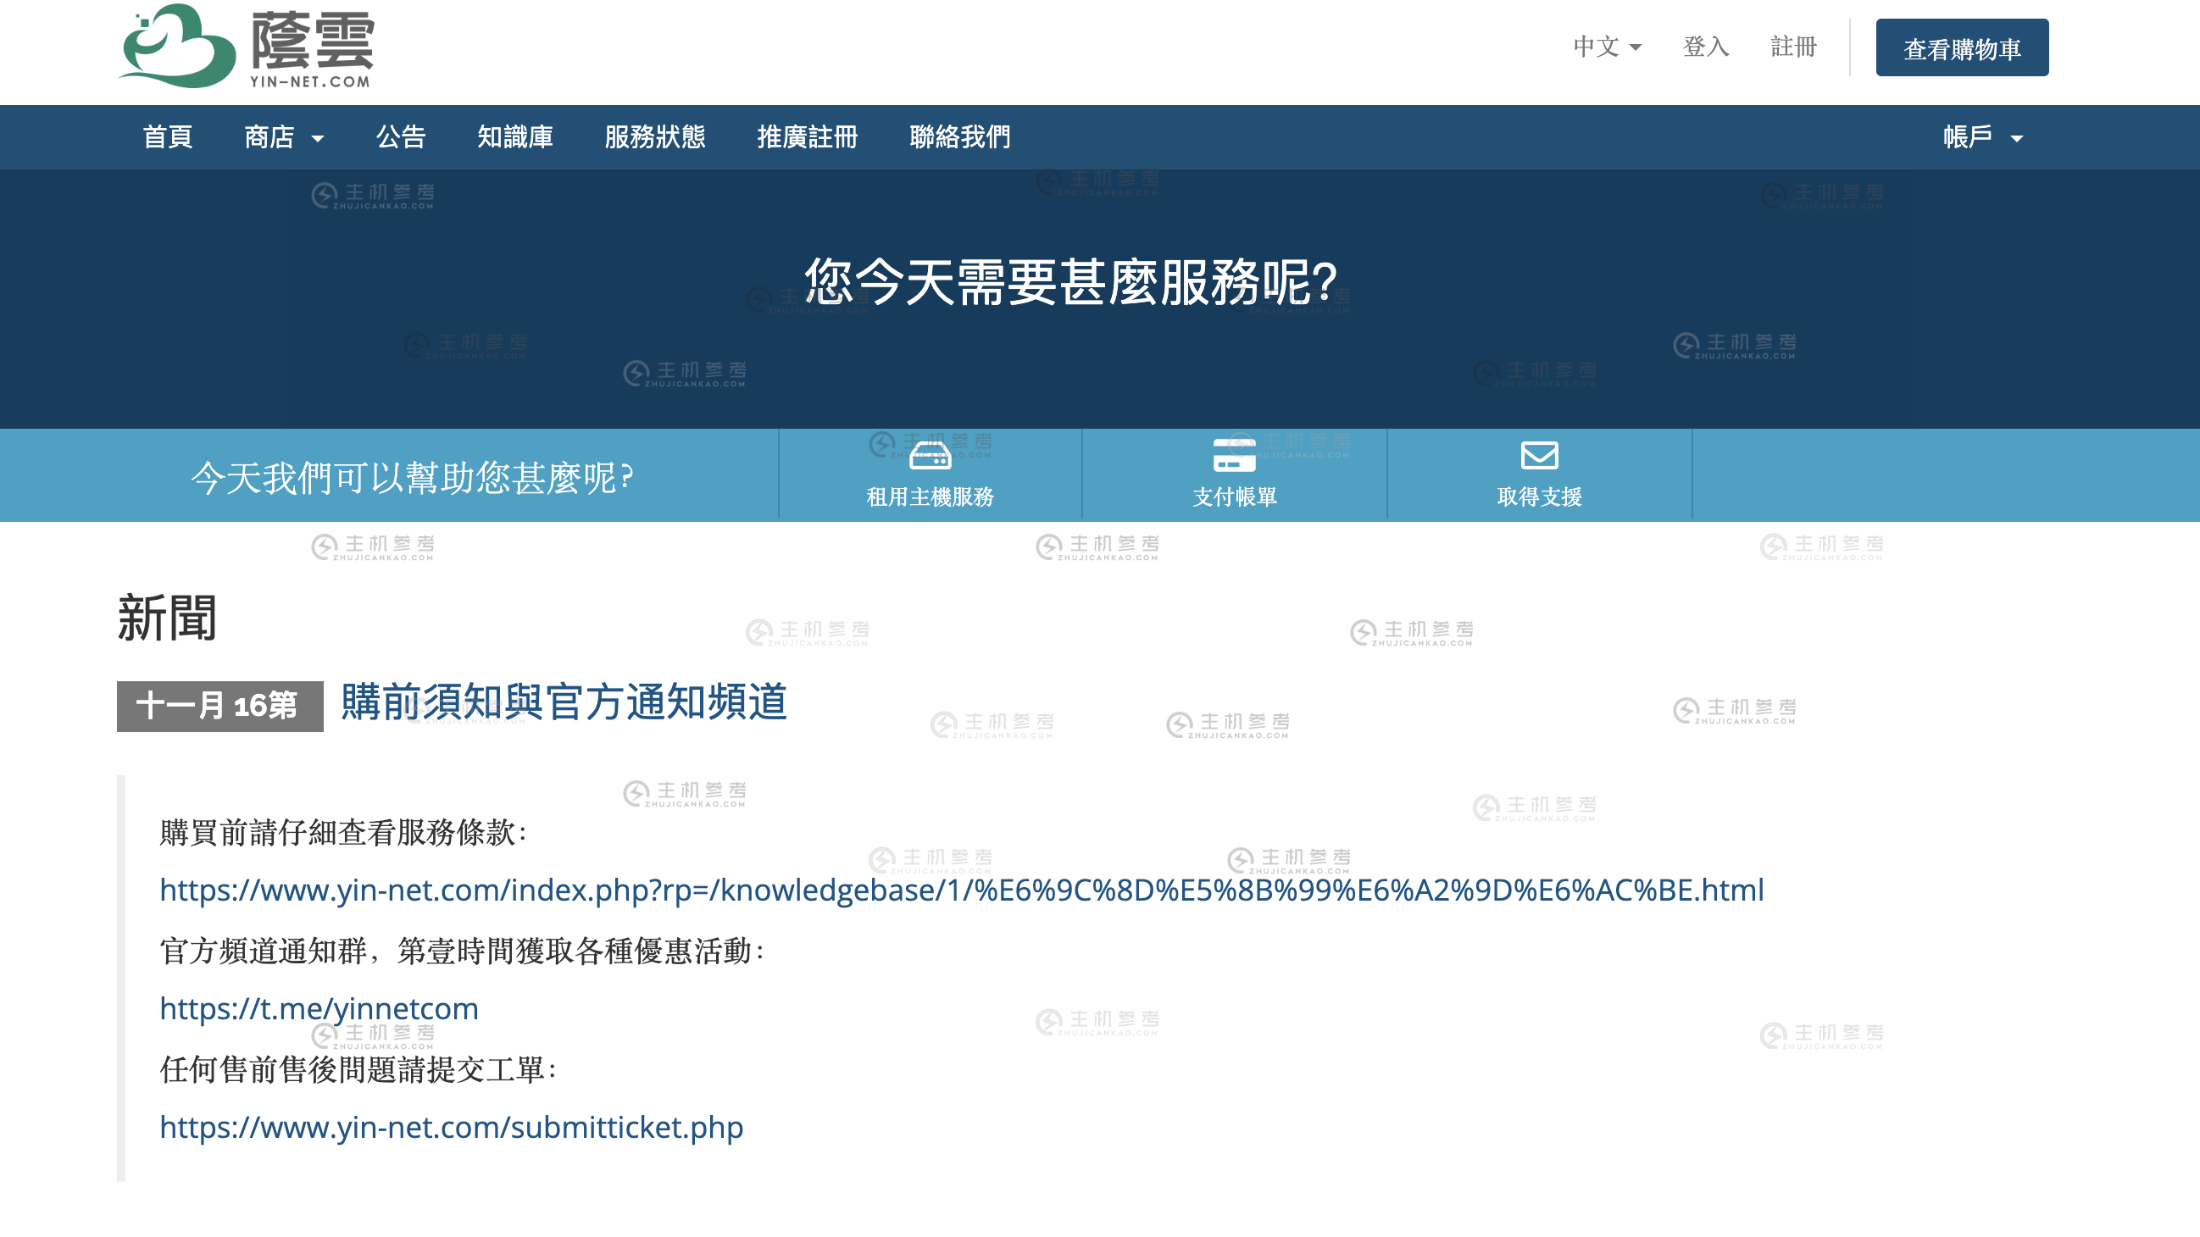
Task: Check 服務狀態 service status
Action: click(655, 137)
